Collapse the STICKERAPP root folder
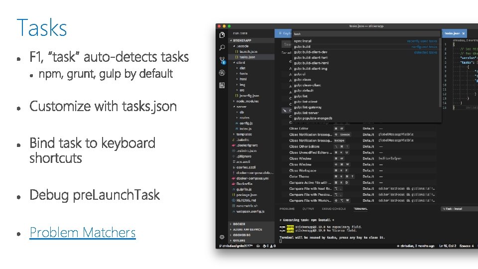The image size is (478, 269). tap(241, 40)
